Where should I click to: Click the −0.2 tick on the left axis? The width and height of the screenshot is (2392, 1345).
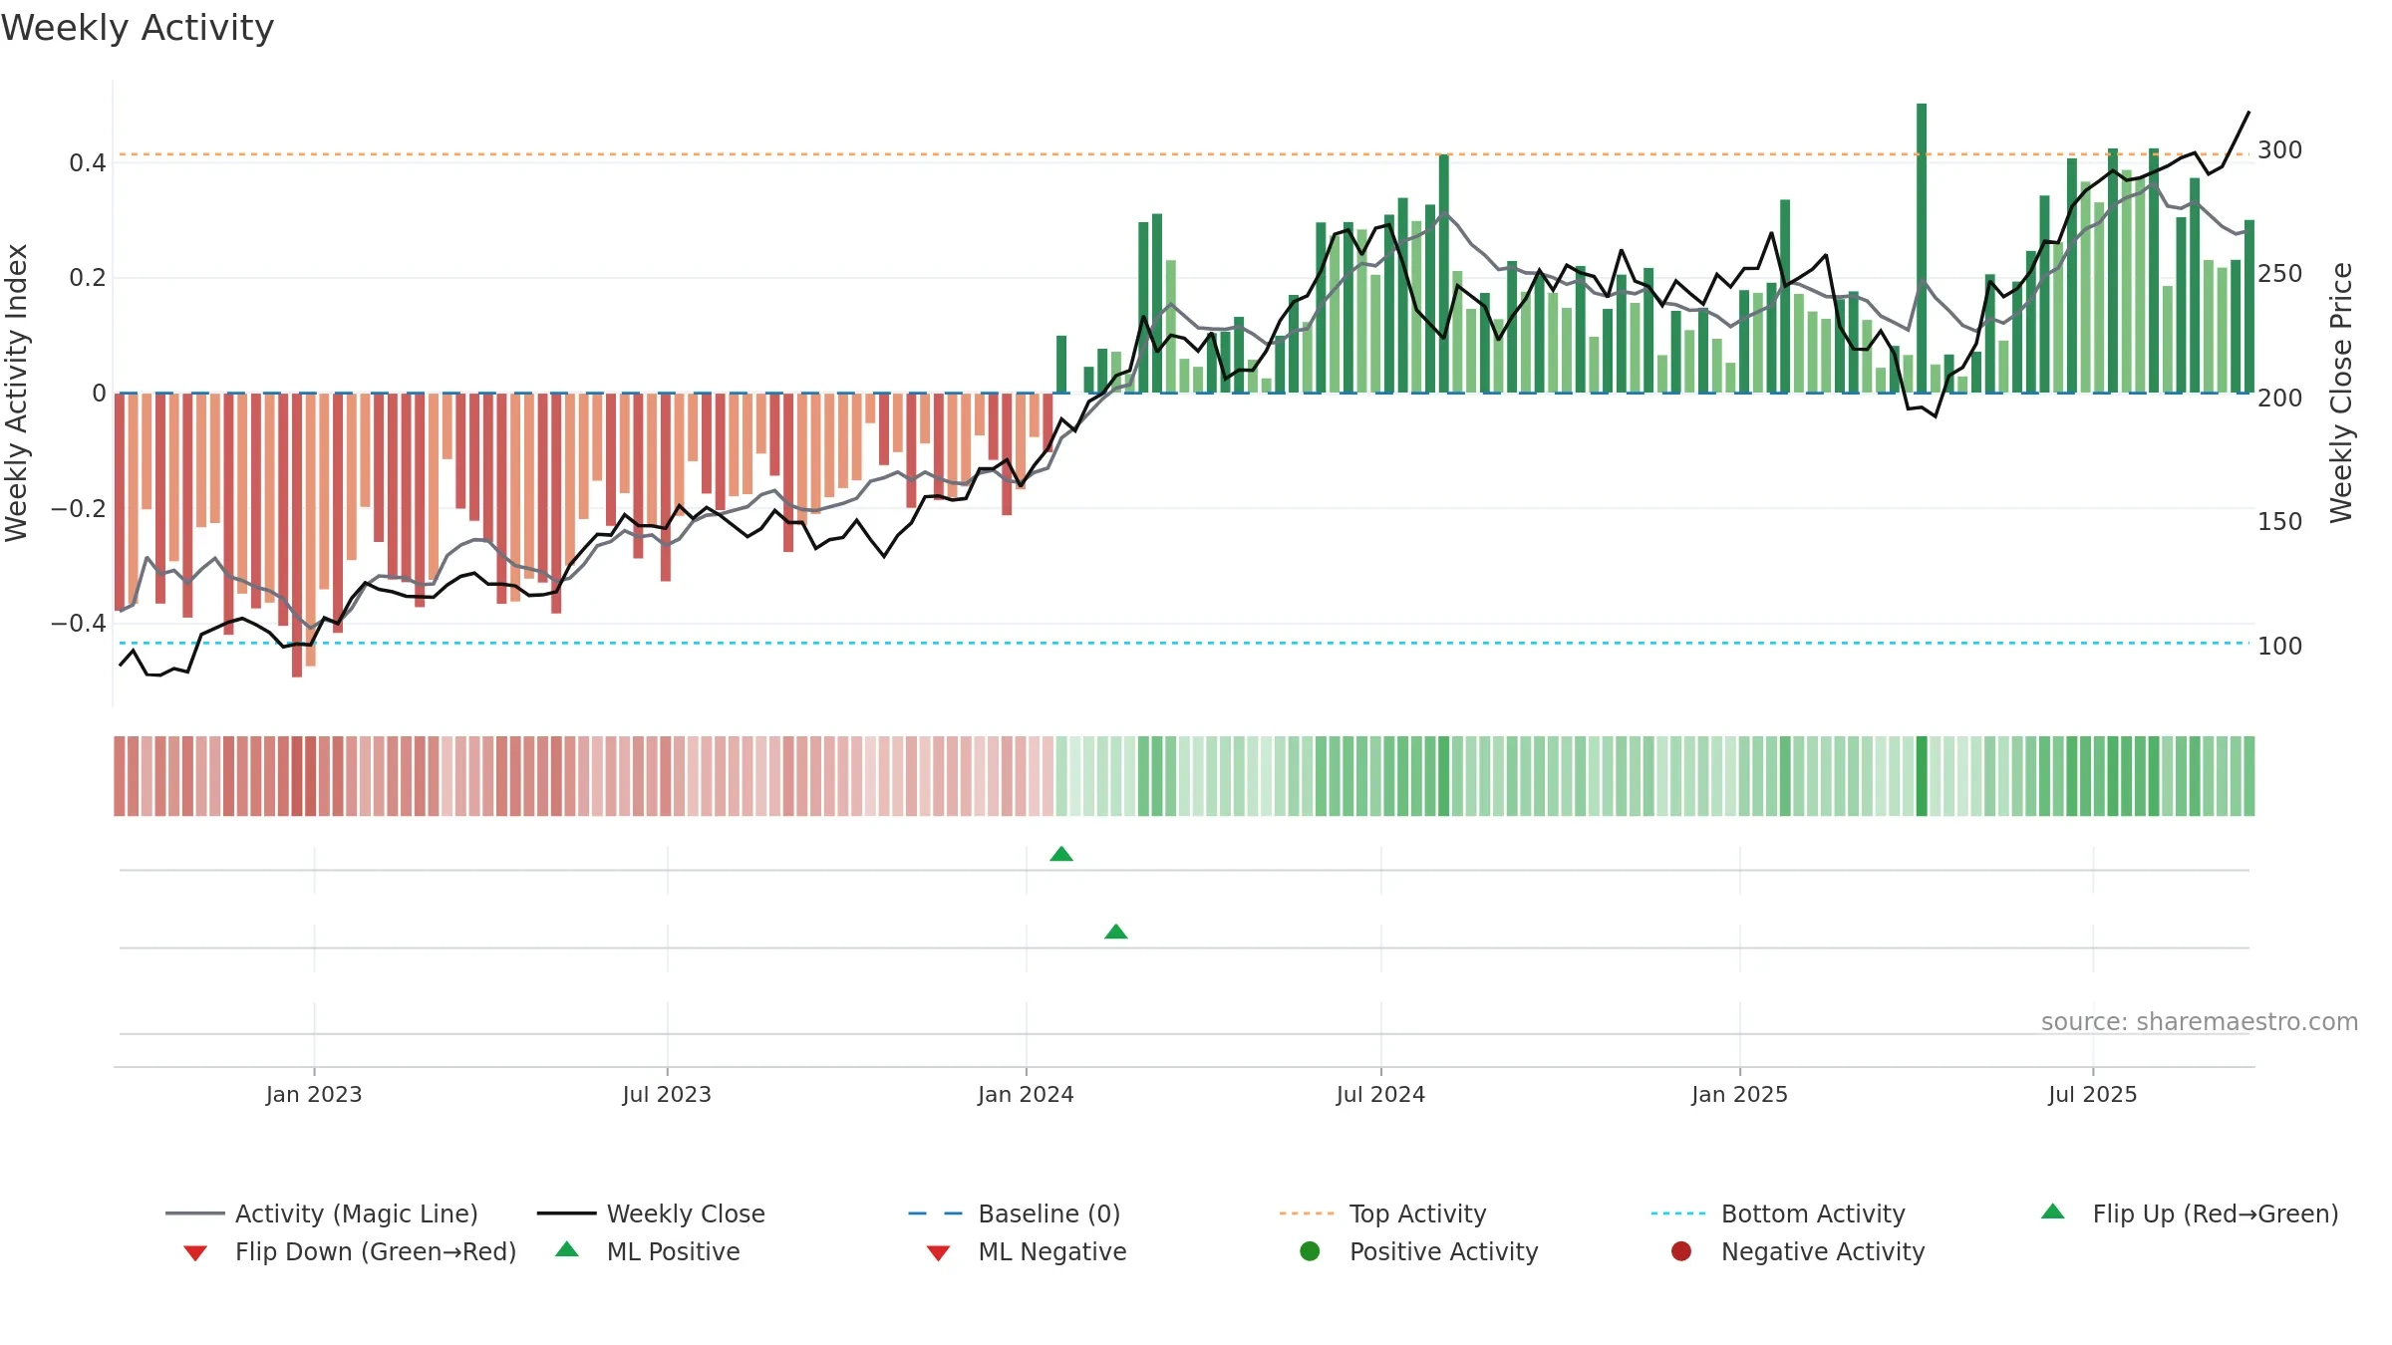tap(78, 508)
